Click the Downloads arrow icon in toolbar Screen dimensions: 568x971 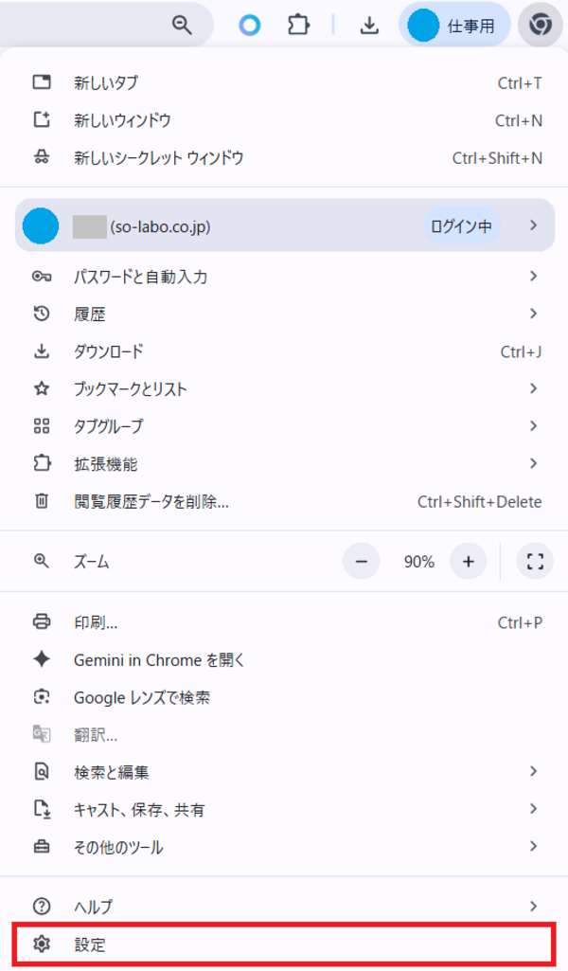(369, 25)
